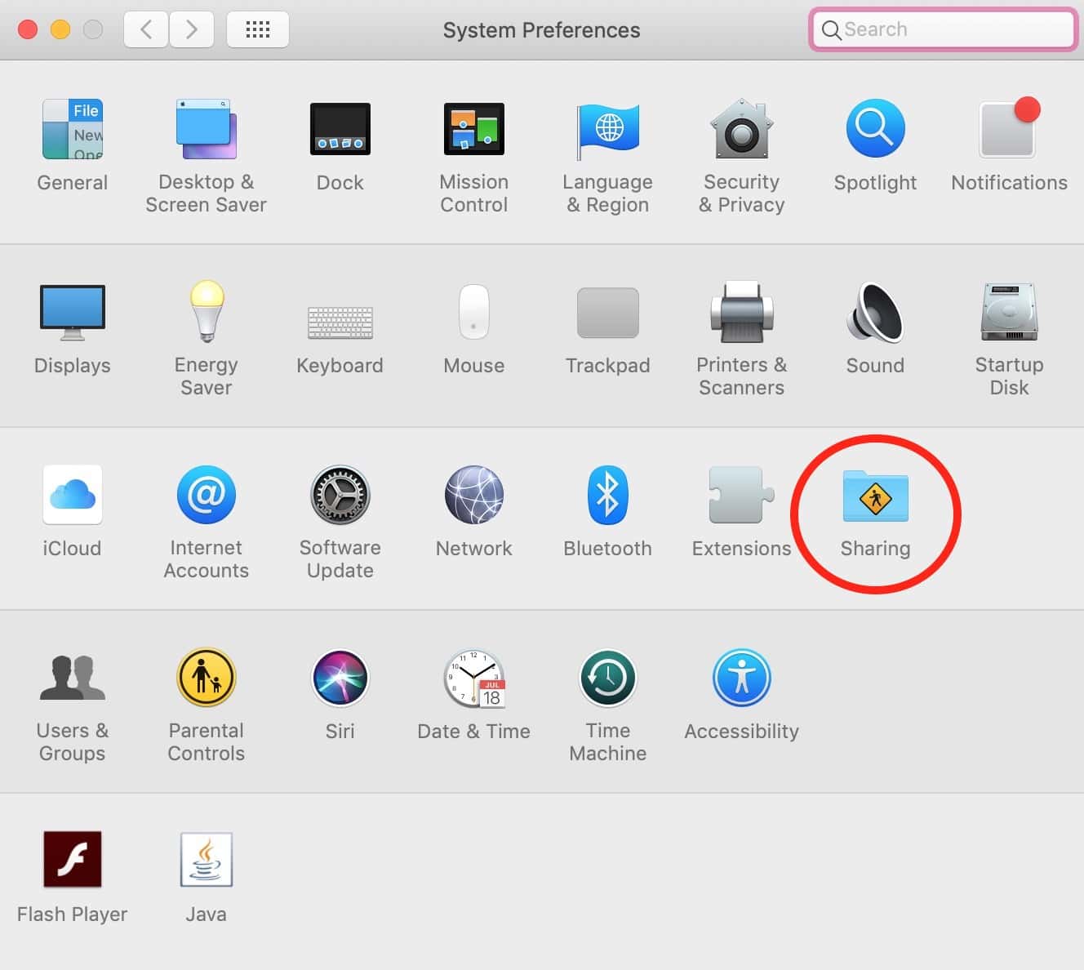The image size is (1084, 970).
Task: Open the Sharing preferences pane
Action: point(875,496)
